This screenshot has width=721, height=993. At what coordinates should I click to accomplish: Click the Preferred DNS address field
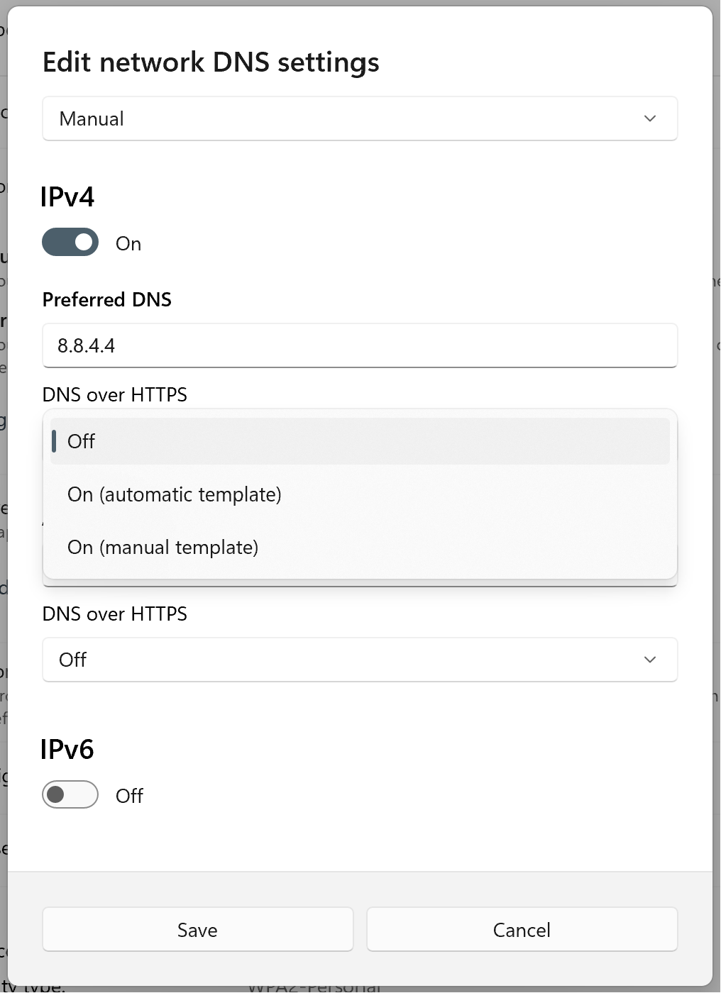coord(360,346)
